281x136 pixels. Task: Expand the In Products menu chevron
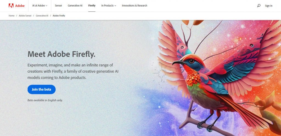pos(115,6)
